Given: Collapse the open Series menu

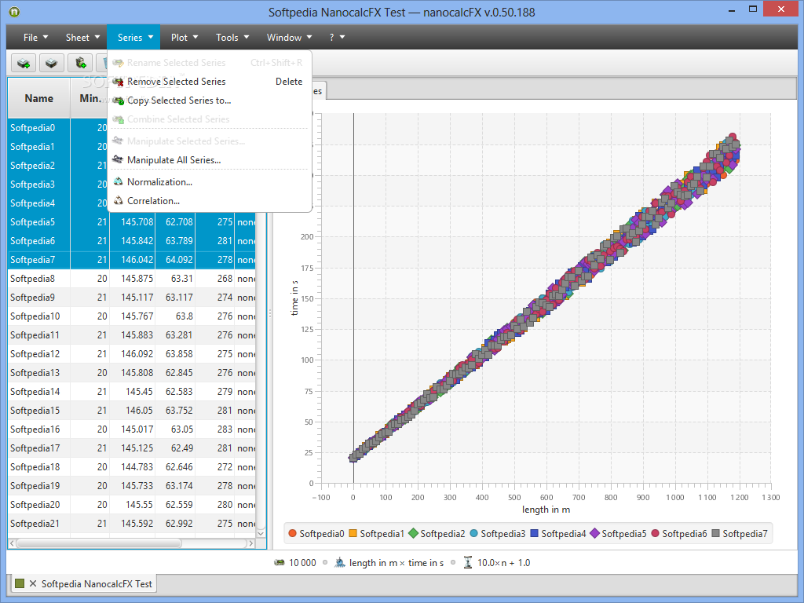Looking at the screenshot, I should (135, 38).
